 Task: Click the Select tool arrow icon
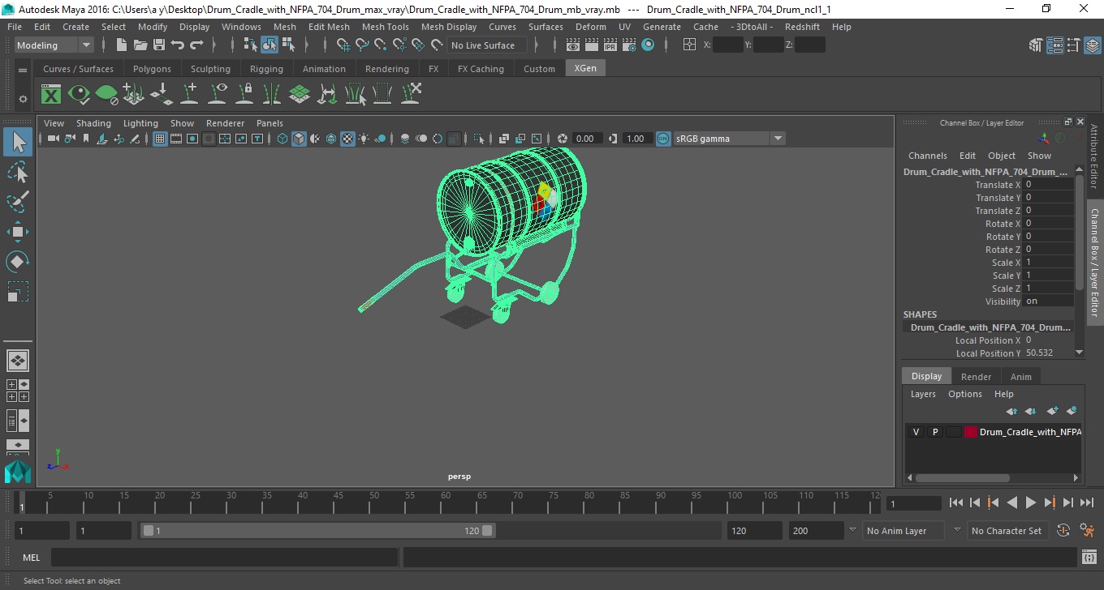tap(18, 142)
